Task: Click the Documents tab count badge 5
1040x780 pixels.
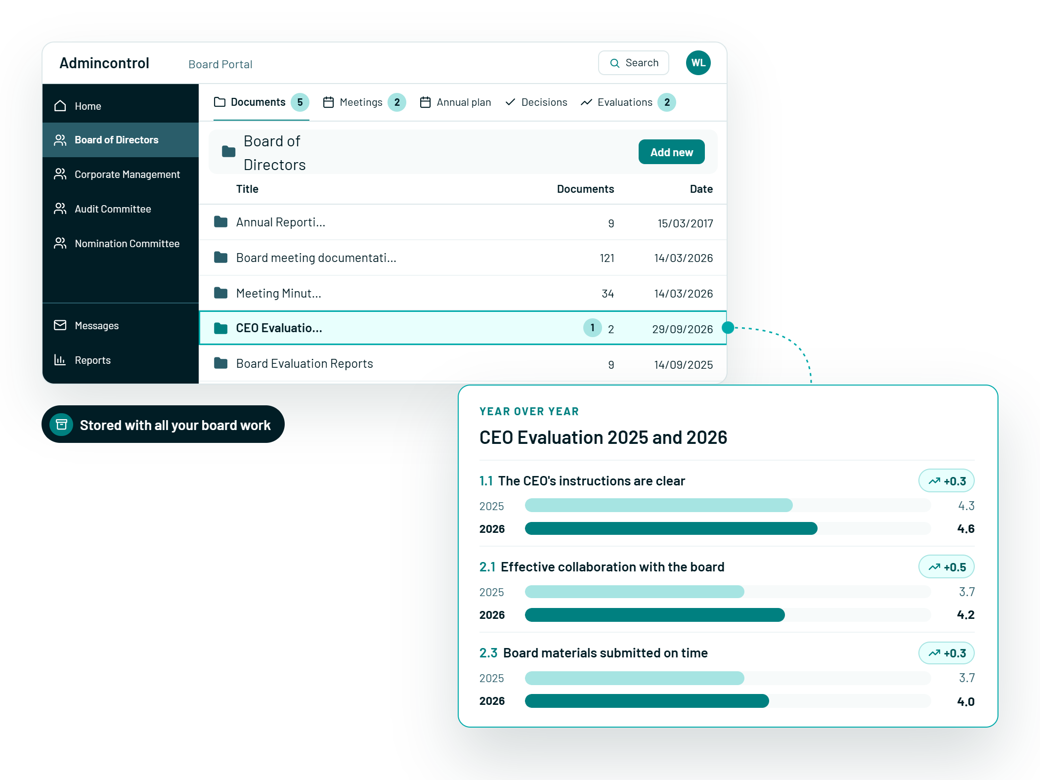Action: click(x=300, y=102)
